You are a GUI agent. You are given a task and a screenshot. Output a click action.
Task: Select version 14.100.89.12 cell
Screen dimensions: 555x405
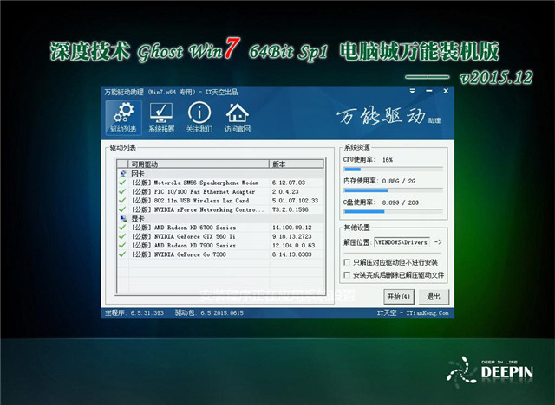tap(291, 228)
